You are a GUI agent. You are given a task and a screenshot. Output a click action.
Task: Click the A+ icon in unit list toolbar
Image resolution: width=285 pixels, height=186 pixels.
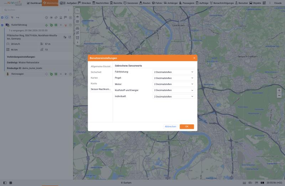point(17,17)
